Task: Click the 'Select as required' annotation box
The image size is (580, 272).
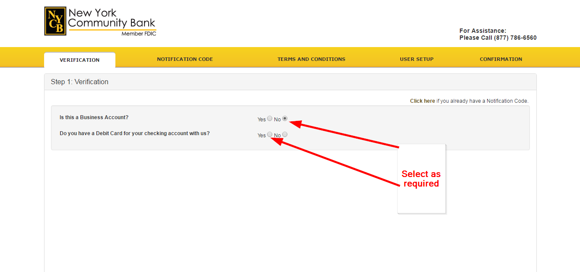Action: coord(421,178)
